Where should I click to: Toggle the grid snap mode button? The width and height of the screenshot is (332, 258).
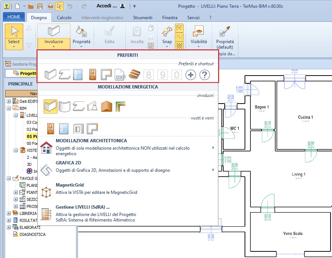pos(179,46)
